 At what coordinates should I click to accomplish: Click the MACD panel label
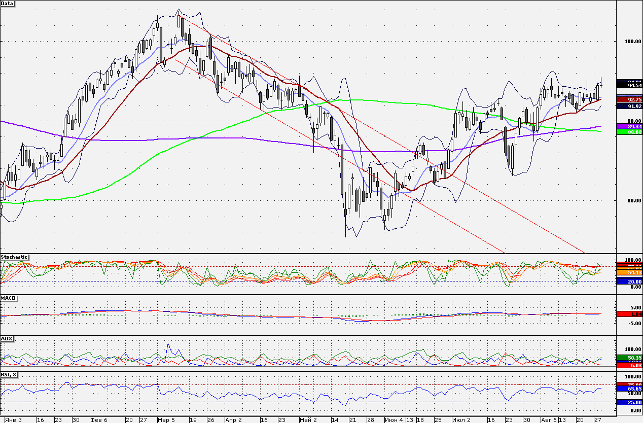(8, 298)
